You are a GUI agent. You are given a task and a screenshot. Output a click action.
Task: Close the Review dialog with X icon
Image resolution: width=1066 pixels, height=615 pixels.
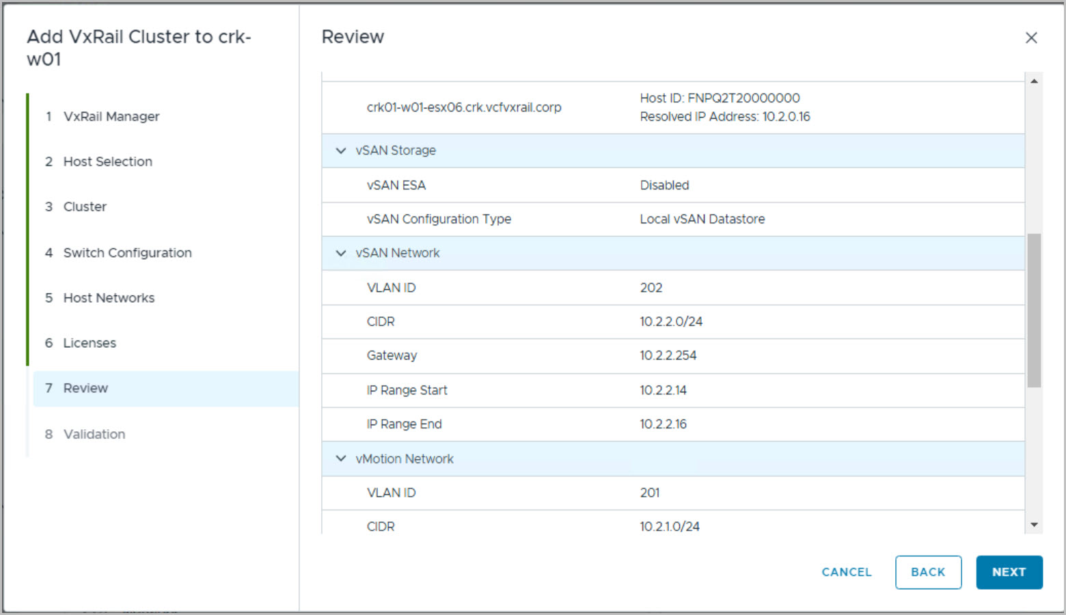pyautogui.click(x=1031, y=38)
